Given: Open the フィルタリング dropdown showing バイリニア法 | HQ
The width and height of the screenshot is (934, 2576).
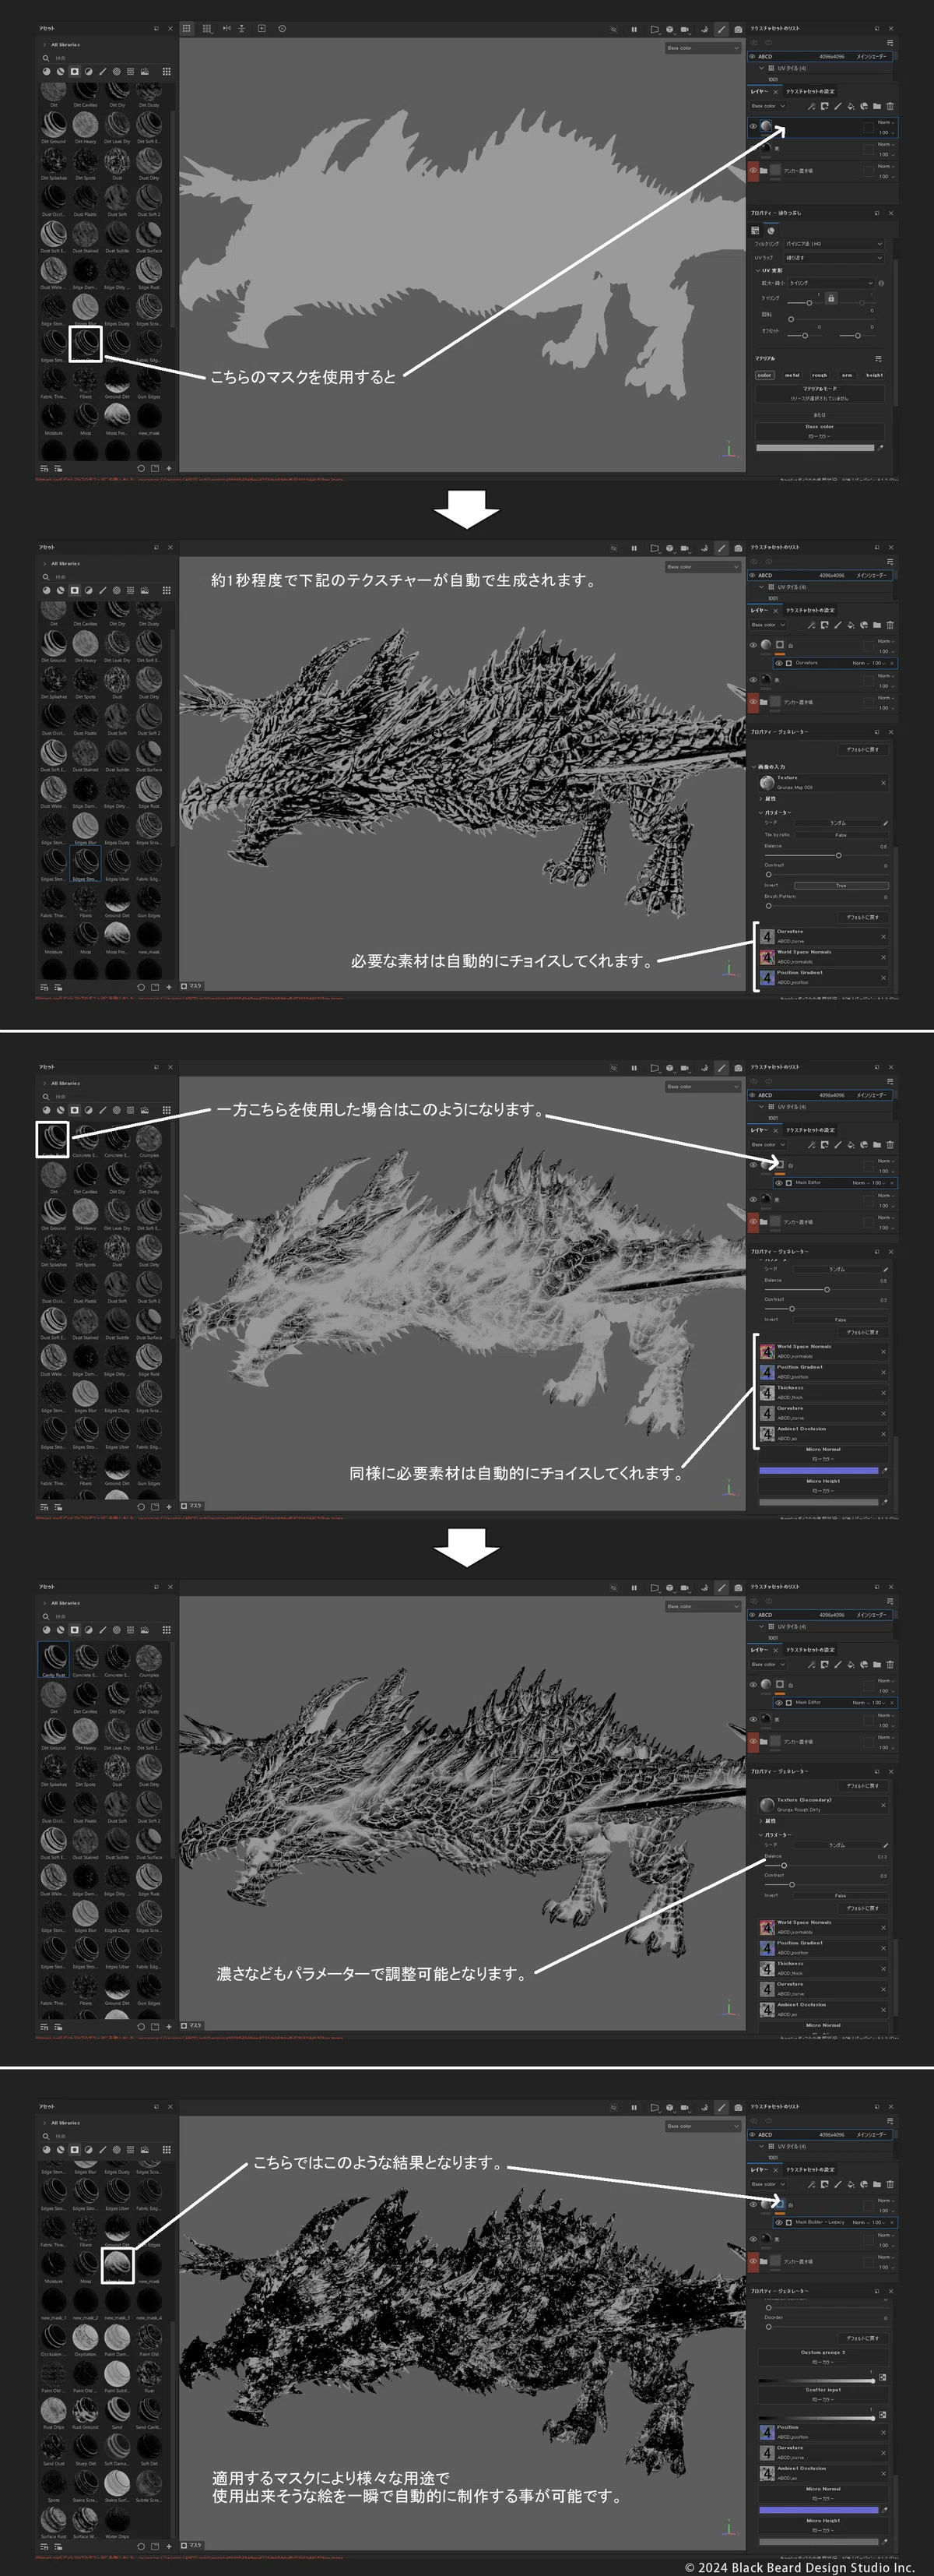Looking at the screenshot, I should pos(834,244).
